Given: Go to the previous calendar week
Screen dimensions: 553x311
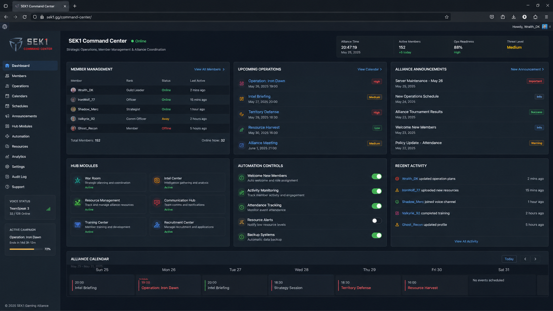Looking at the screenshot, I should [x=525, y=259].
